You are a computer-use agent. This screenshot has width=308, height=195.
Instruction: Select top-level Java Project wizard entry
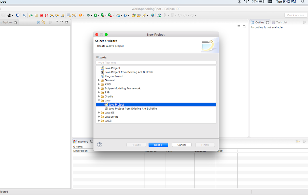coord(110,68)
